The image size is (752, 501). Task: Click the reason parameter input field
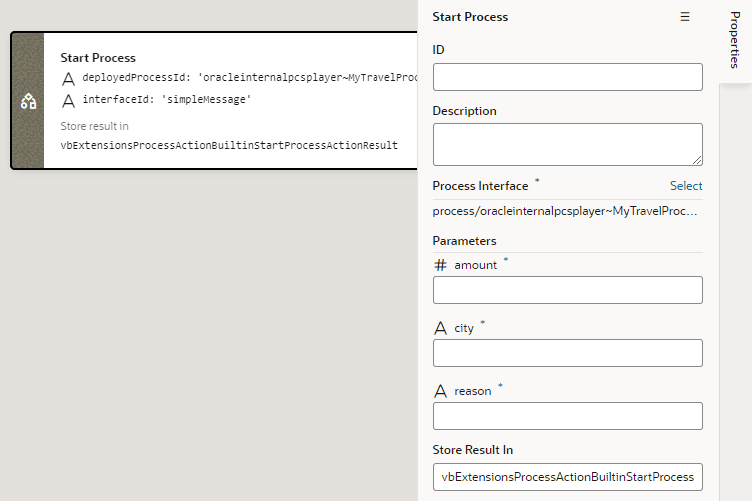coord(567,416)
